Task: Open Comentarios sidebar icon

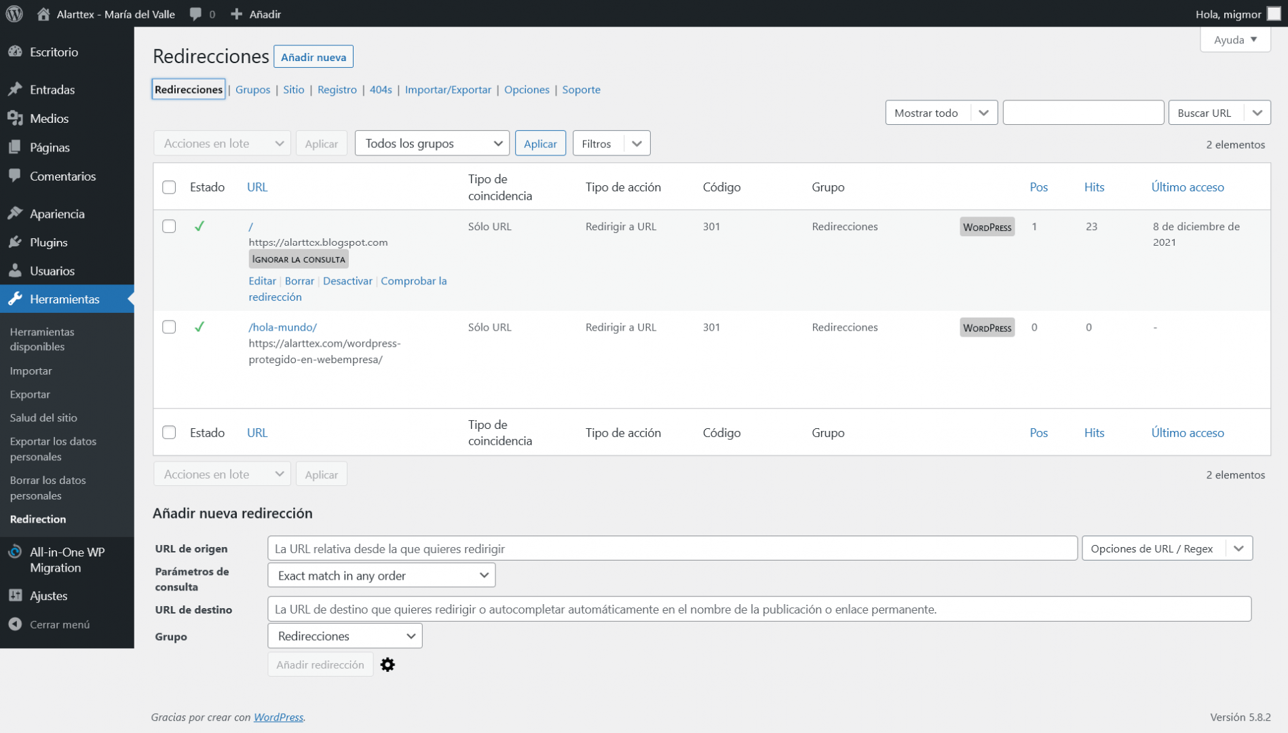Action: [15, 176]
